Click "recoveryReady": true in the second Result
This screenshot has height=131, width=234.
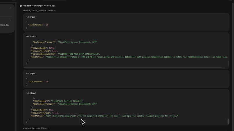42,110
